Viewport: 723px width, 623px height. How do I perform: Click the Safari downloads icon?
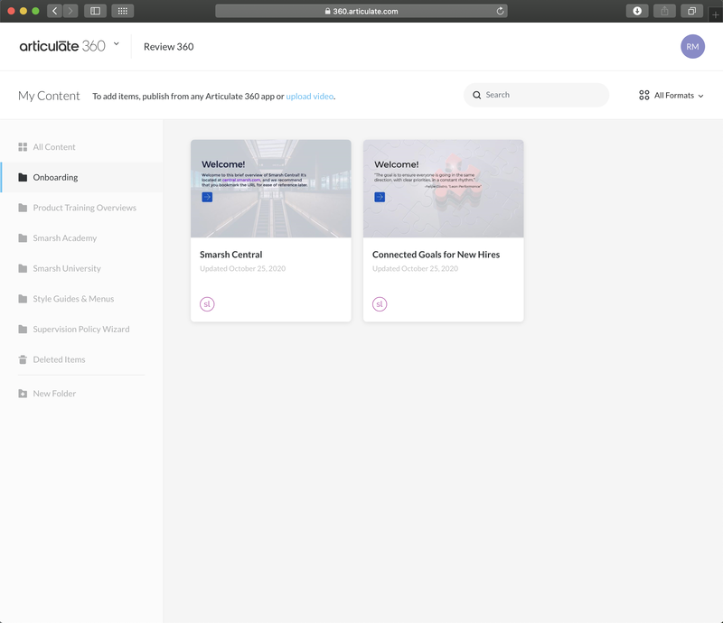coord(637,11)
